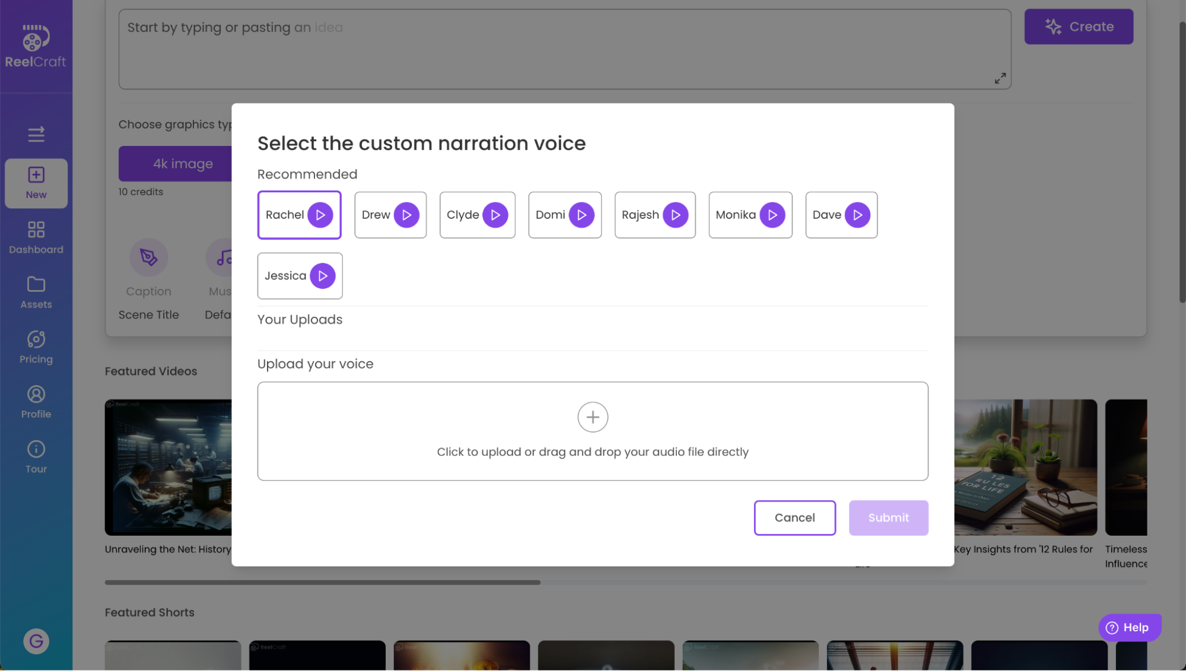Click audio file upload drop zone
The image size is (1186, 671).
pyautogui.click(x=592, y=430)
